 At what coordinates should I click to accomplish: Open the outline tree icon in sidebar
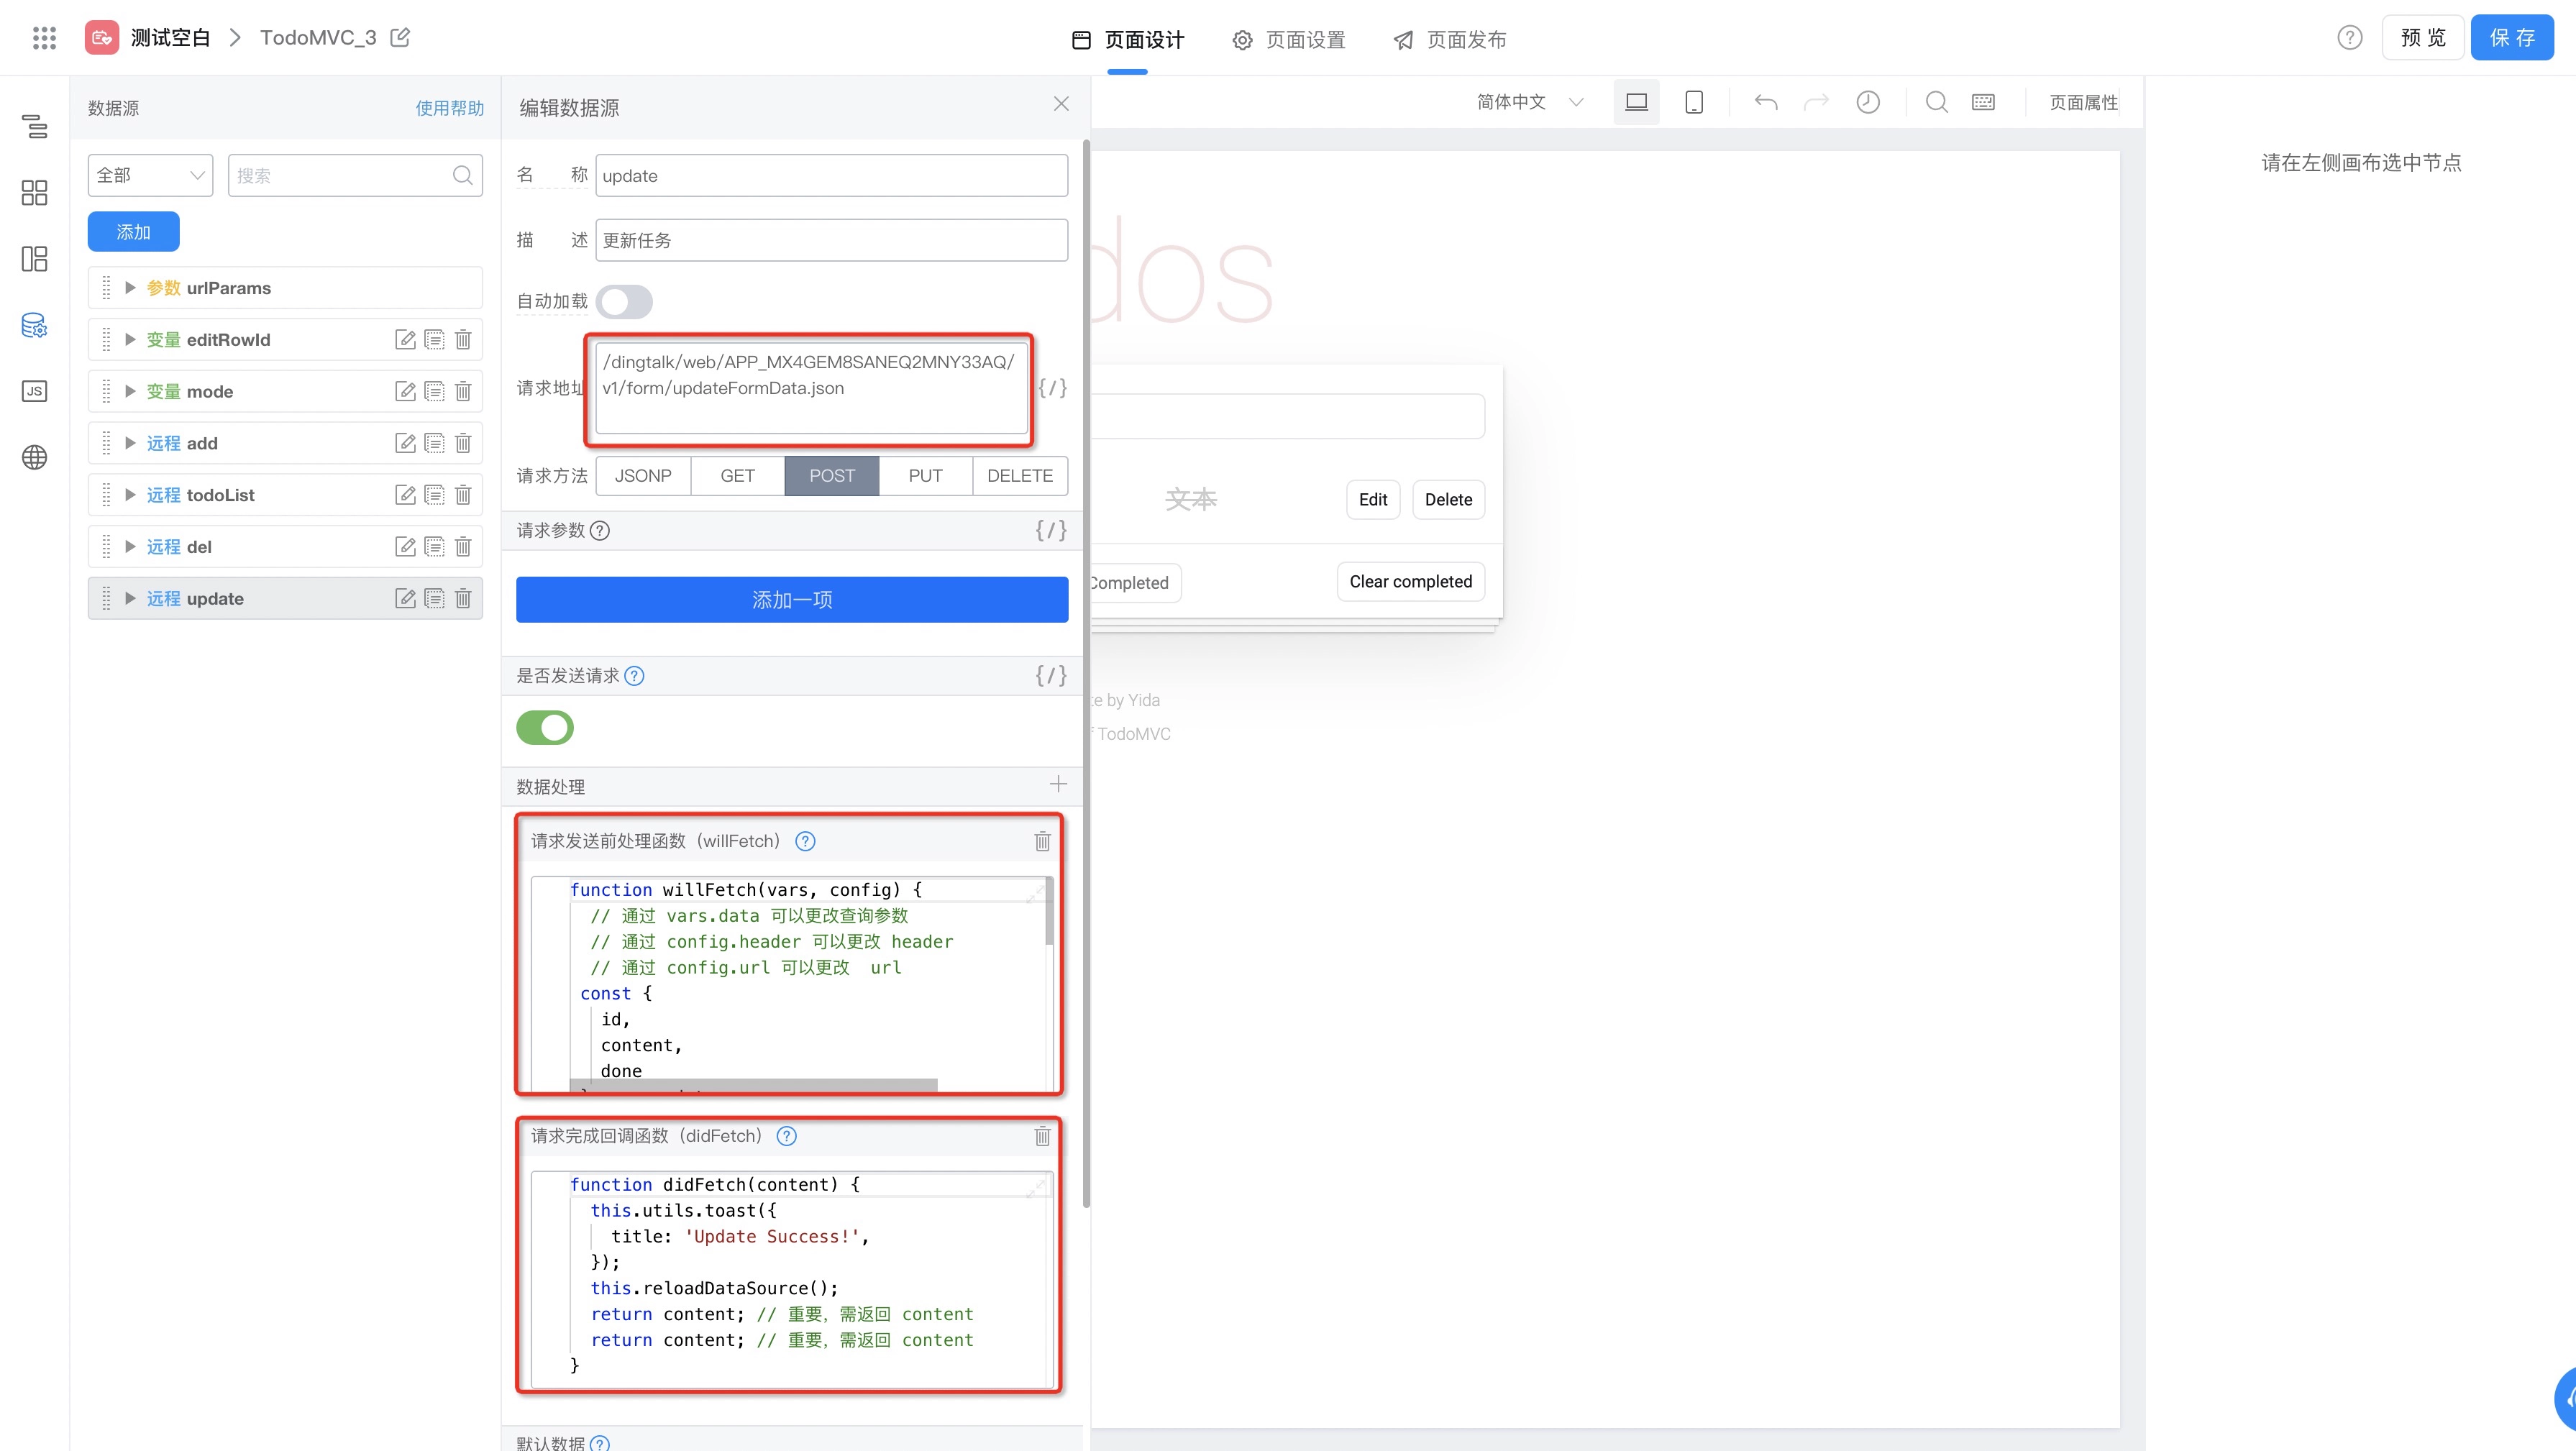[x=34, y=126]
